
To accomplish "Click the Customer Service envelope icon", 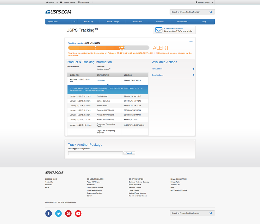I will pyautogui.click(x=159, y=30).
